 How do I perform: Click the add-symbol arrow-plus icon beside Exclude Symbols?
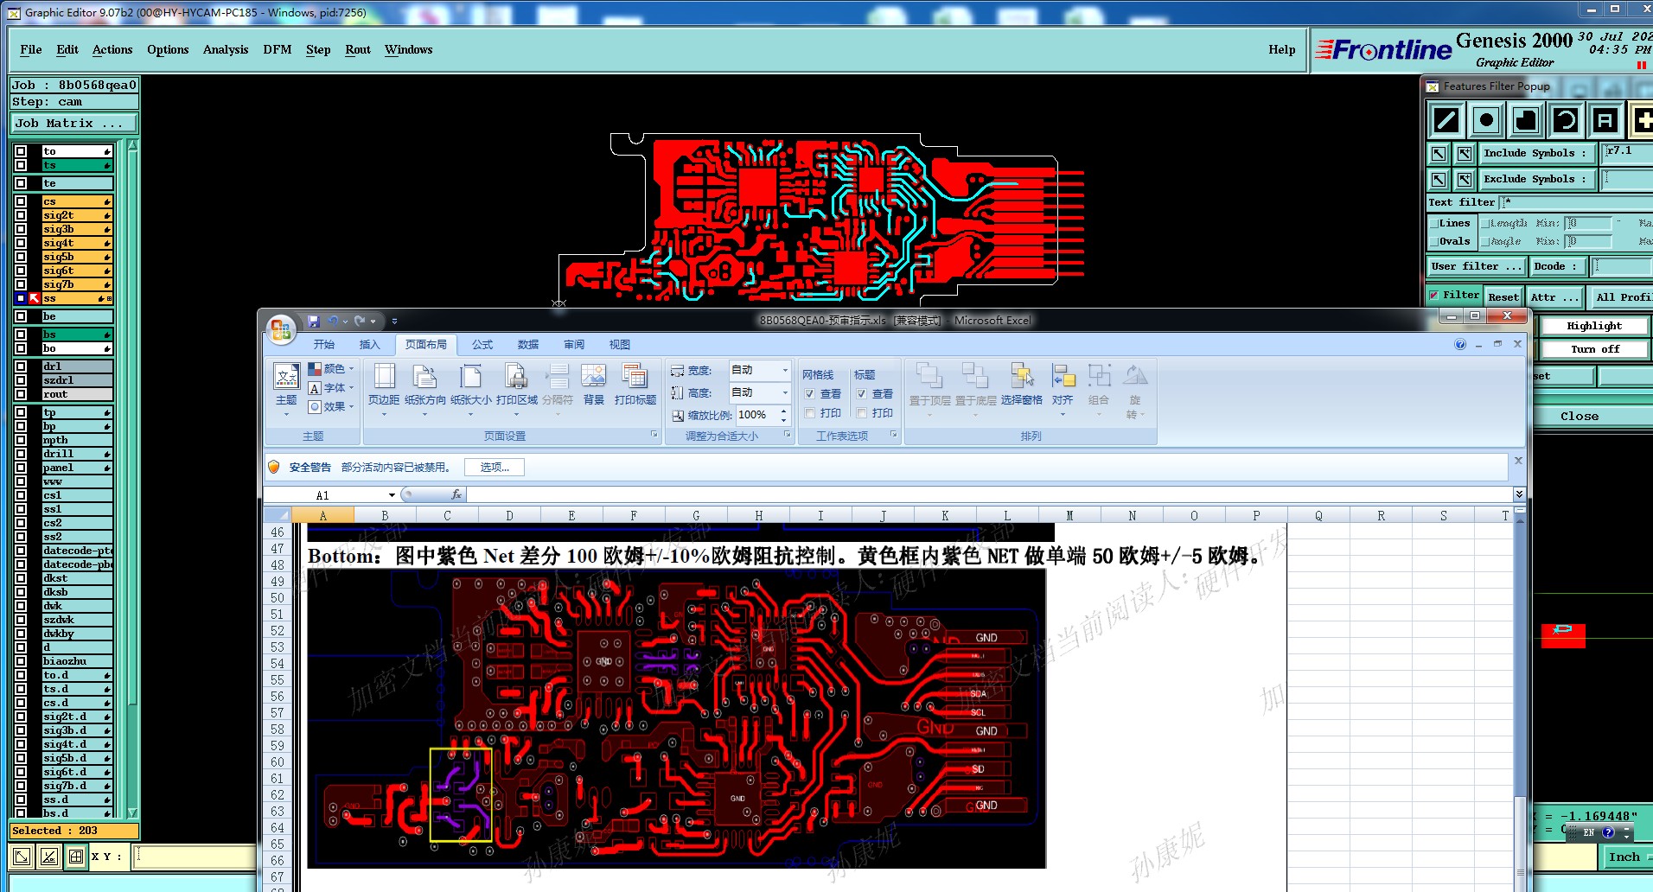1465,180
